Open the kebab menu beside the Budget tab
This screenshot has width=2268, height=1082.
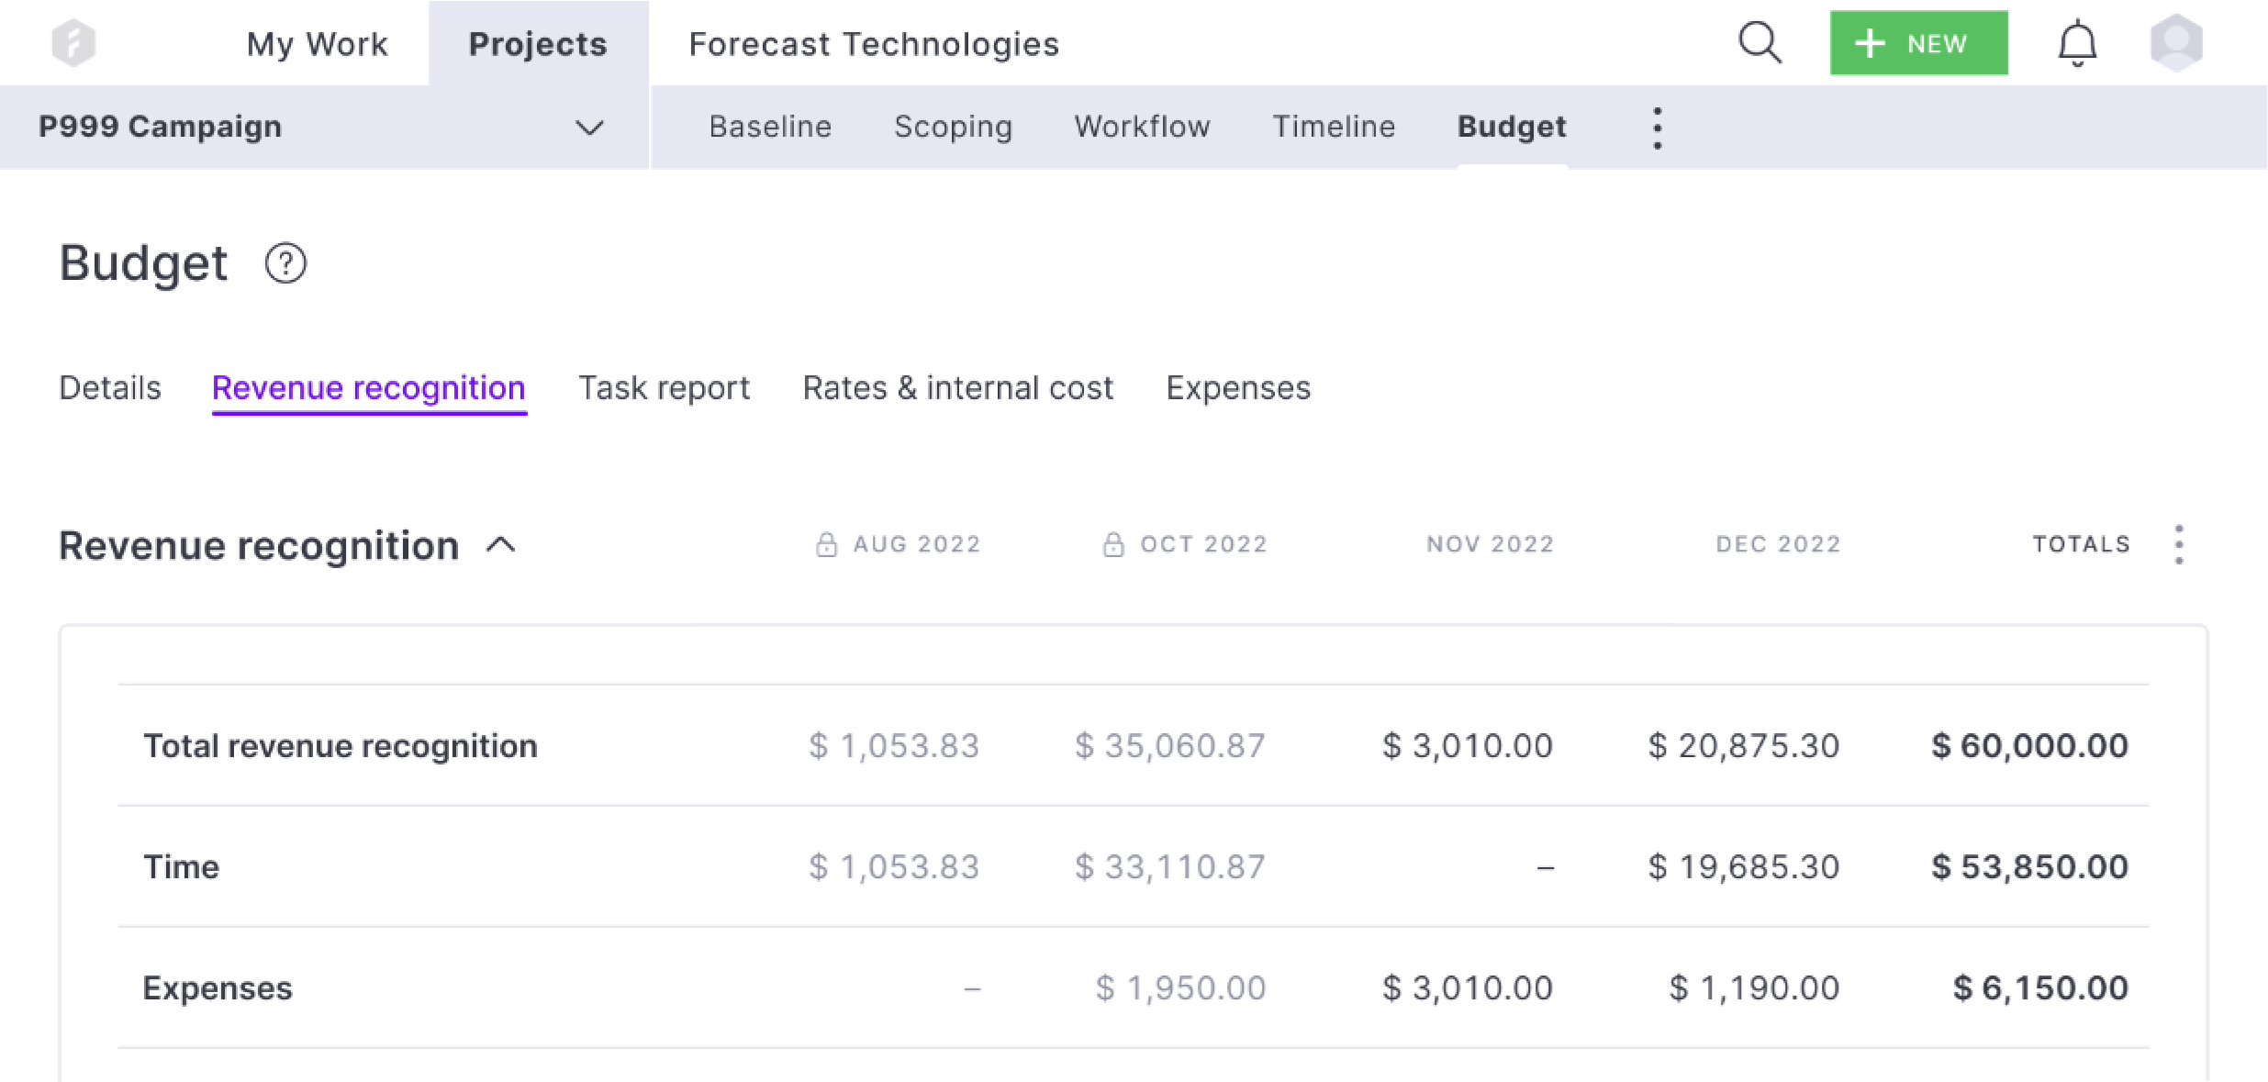(x=1657, y=128)
